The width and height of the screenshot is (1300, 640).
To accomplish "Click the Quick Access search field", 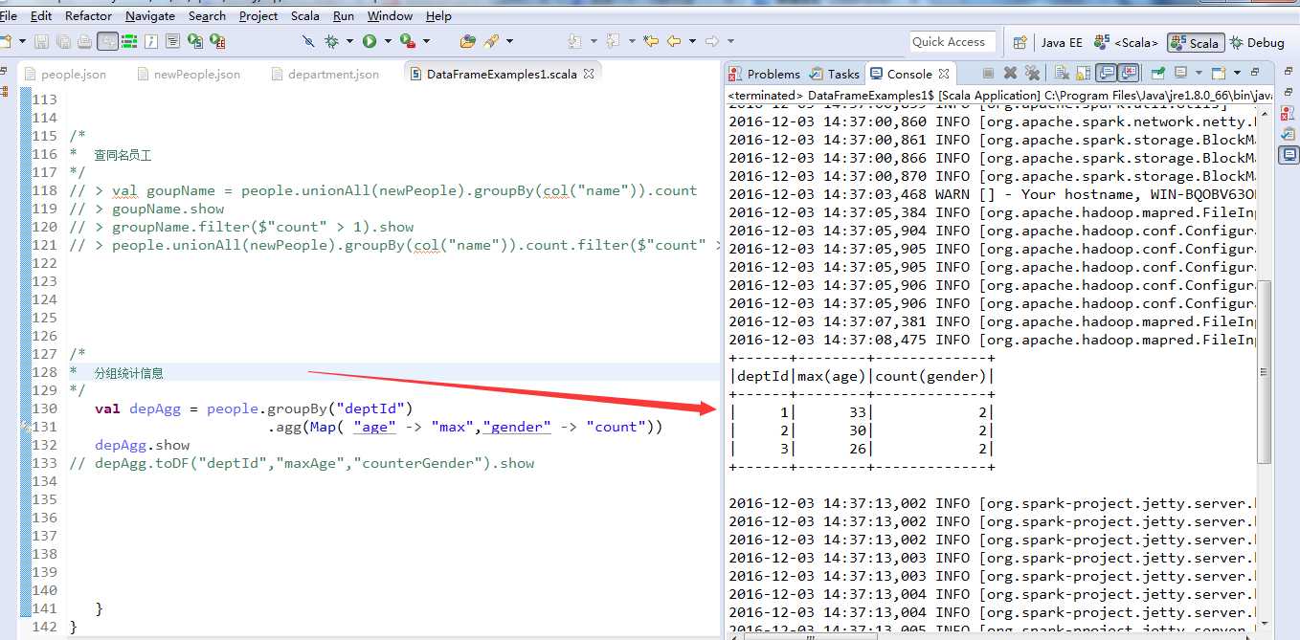I will point(953,42).
